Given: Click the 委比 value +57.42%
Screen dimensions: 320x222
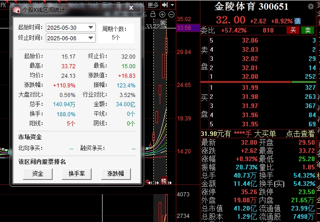Looking at the screenshot, I should pos(234,30).
